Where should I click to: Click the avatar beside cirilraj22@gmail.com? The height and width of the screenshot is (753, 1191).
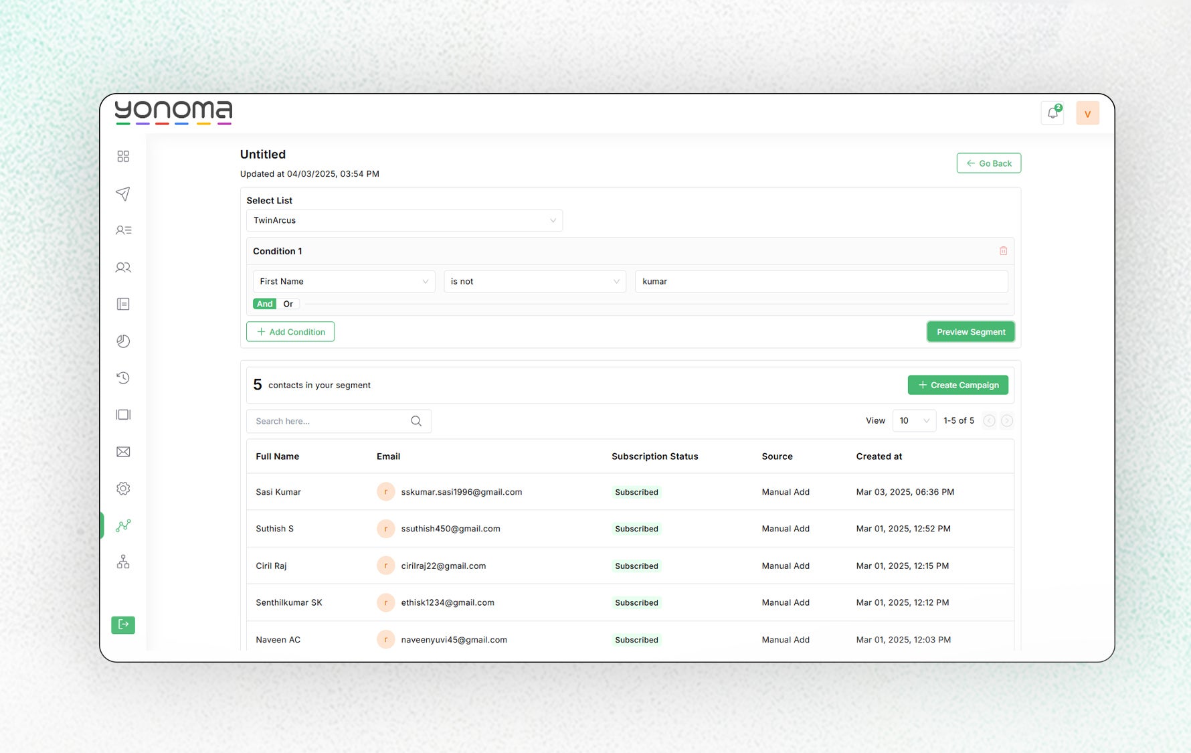tap(385, 566)
